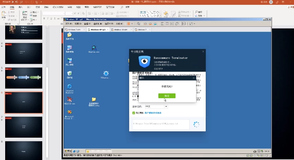Select the spider-shaped exe desktop icon
The image size is (294, 160).
click(94, 48)
